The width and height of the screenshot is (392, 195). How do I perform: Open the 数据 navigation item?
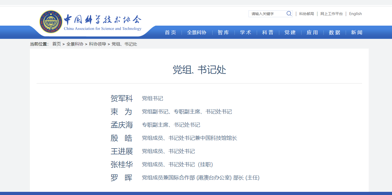click(x=335, y=32)
